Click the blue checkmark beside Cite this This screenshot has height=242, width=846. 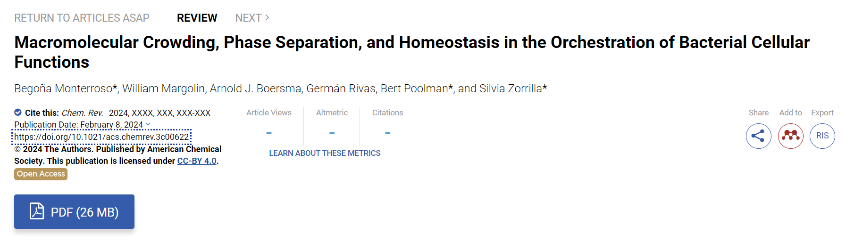coord(18,113)
